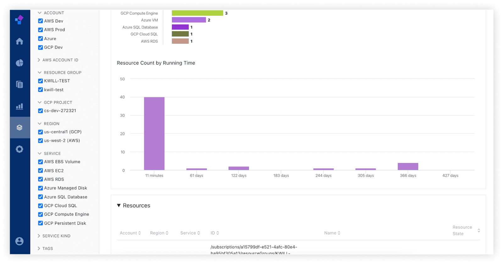The width and height of the screenshot is (503, 264).
Task: Toggle the us-west-2 (AWS) region checkbox
Action: click(x=41, y=141)
